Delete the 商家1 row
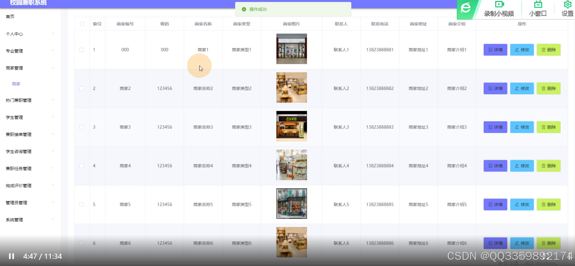 tap(548, 50)
